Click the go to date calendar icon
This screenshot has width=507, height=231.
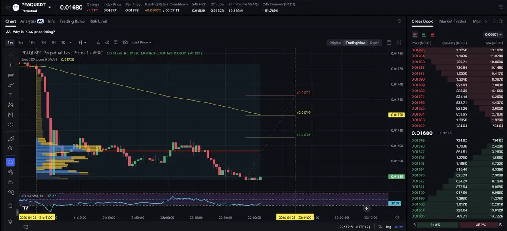[x=26, y=227]
